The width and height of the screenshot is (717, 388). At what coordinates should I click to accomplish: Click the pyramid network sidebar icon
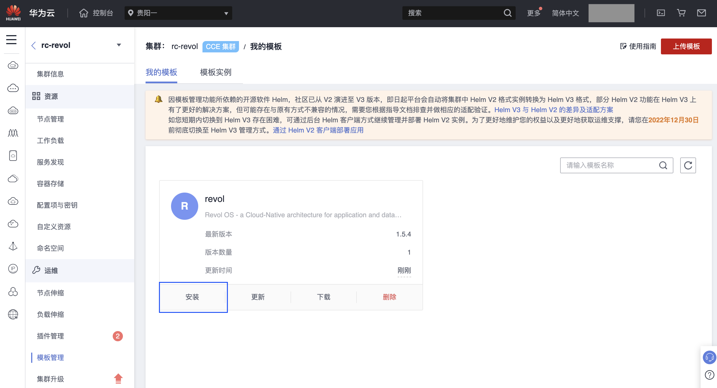pos(13,246)
